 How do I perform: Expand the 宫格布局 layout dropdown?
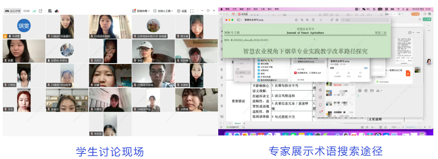140,11
